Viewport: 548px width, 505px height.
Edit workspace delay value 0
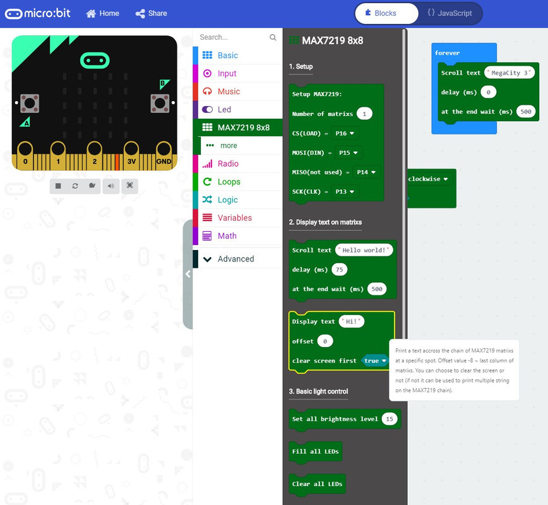coord(488,92)
